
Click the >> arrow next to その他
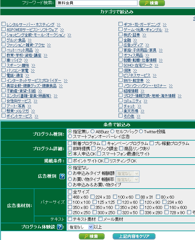coord(138,116)
